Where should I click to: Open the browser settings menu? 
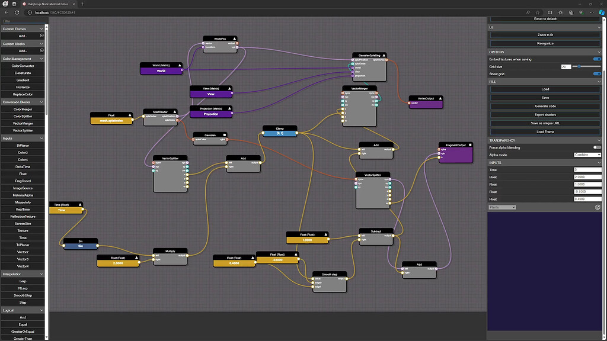(592, 12)
